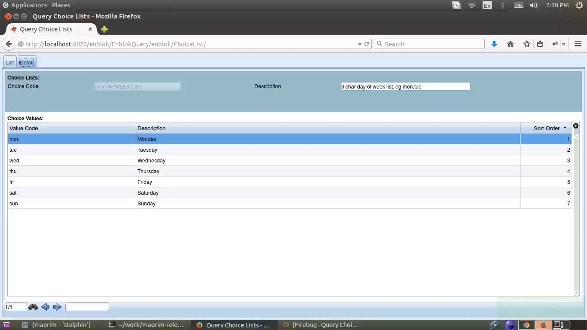Viewport: 587px width, 330px height.
Task: Open Firefox downloads with the blue arrow icon
Action: point(494,43)
